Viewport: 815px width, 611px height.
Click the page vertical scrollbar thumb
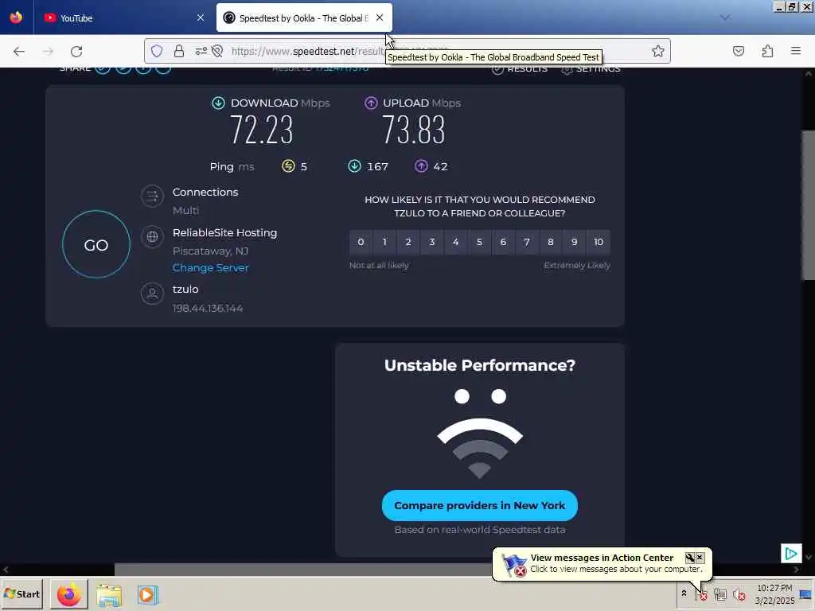click(x=809, y=205)
